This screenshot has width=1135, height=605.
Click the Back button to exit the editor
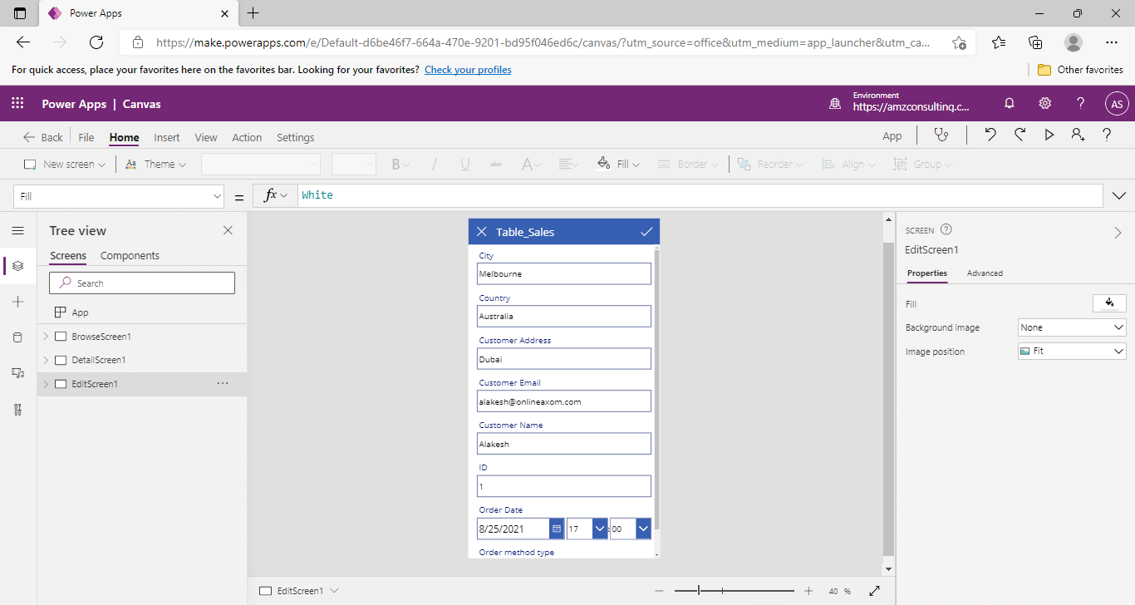42,136
